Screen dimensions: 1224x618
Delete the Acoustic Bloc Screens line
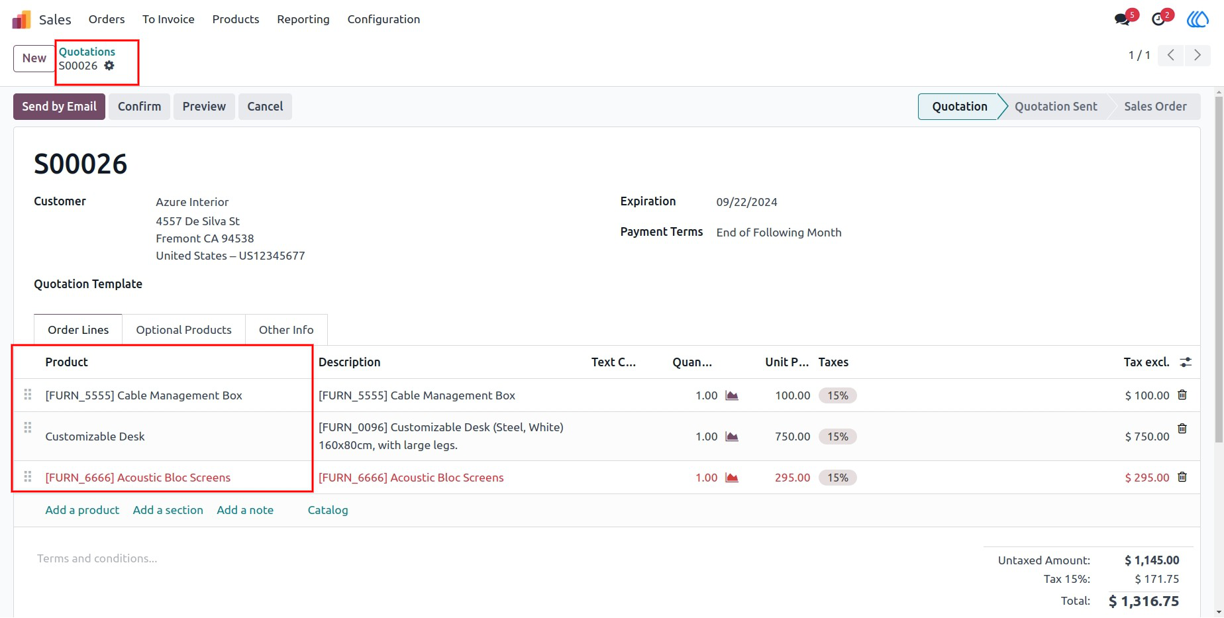(x=1182, y=477)
